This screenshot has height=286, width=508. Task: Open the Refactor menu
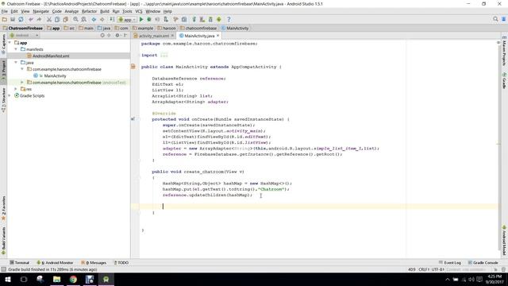click(89, 11)
